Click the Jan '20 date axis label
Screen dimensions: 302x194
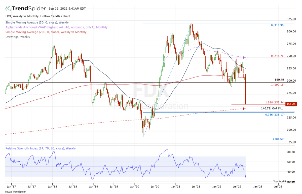135,187
